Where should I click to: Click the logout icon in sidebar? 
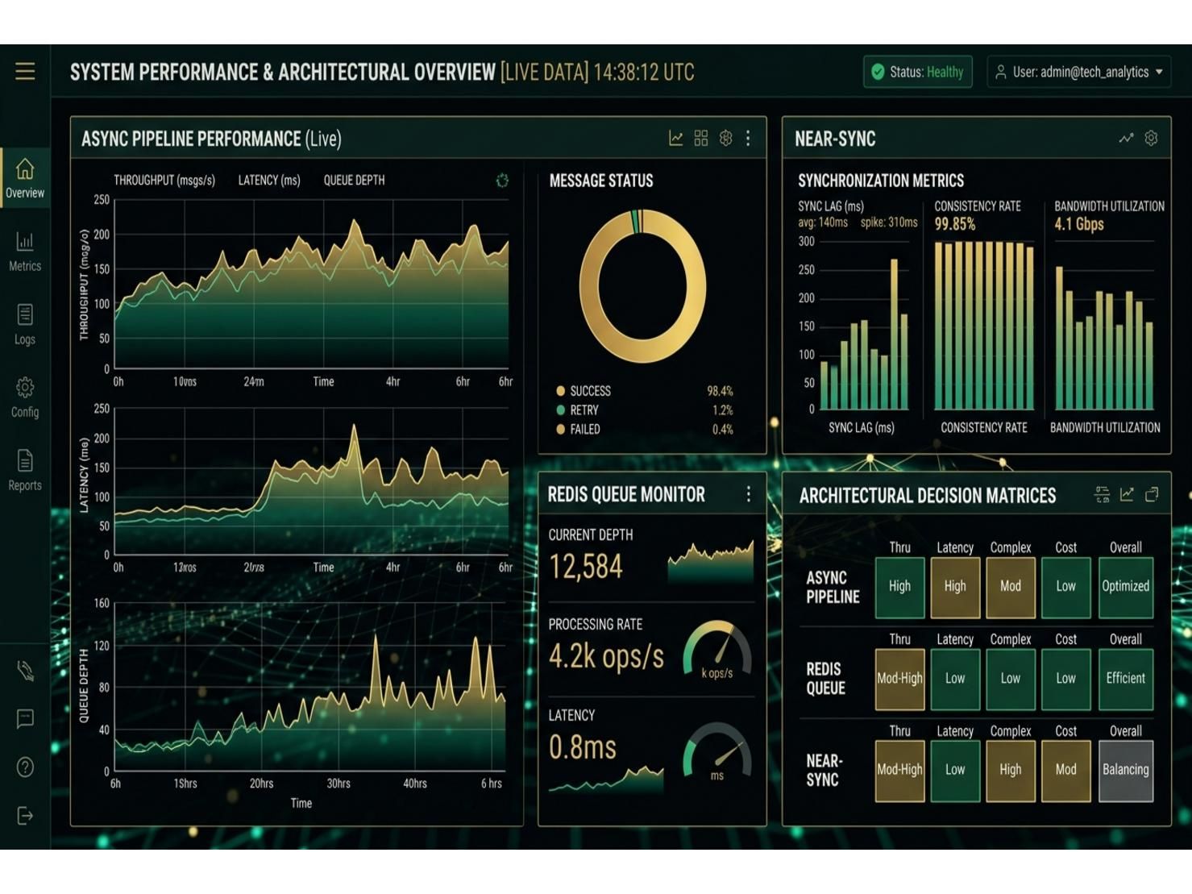(25, 816)
